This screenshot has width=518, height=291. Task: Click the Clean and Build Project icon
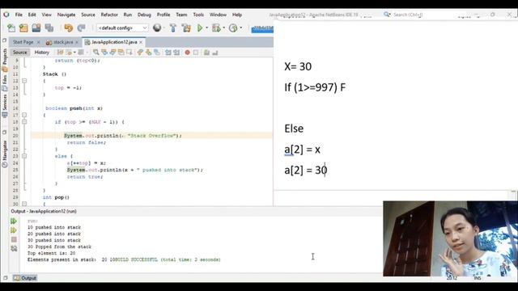click(186, 28)
